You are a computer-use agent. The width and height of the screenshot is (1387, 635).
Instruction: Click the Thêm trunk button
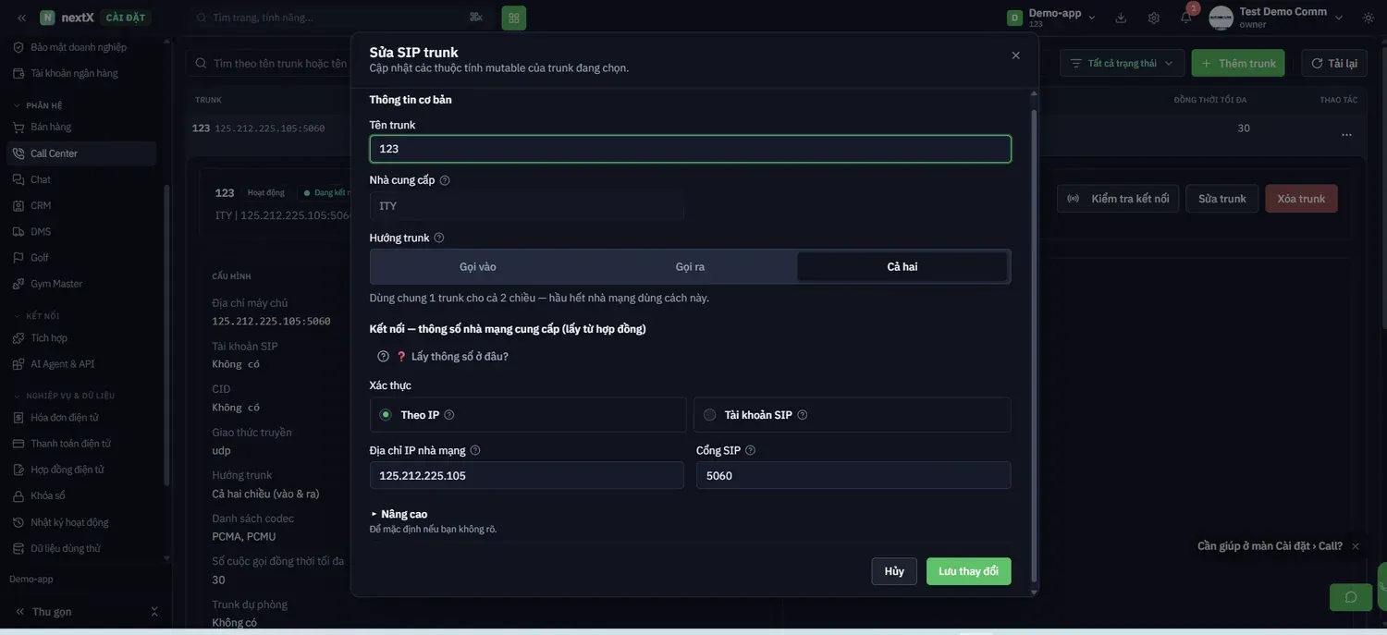[x=1238, y=63]
